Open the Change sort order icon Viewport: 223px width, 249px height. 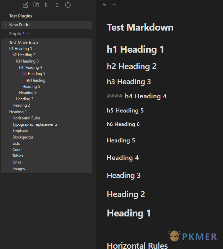pyautogui.click(x=46, y=5)
